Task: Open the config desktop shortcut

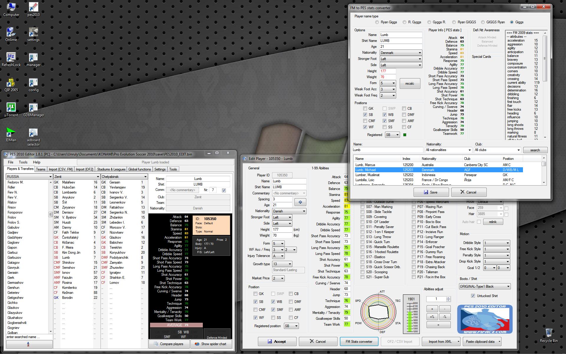Action: (33, 85)
